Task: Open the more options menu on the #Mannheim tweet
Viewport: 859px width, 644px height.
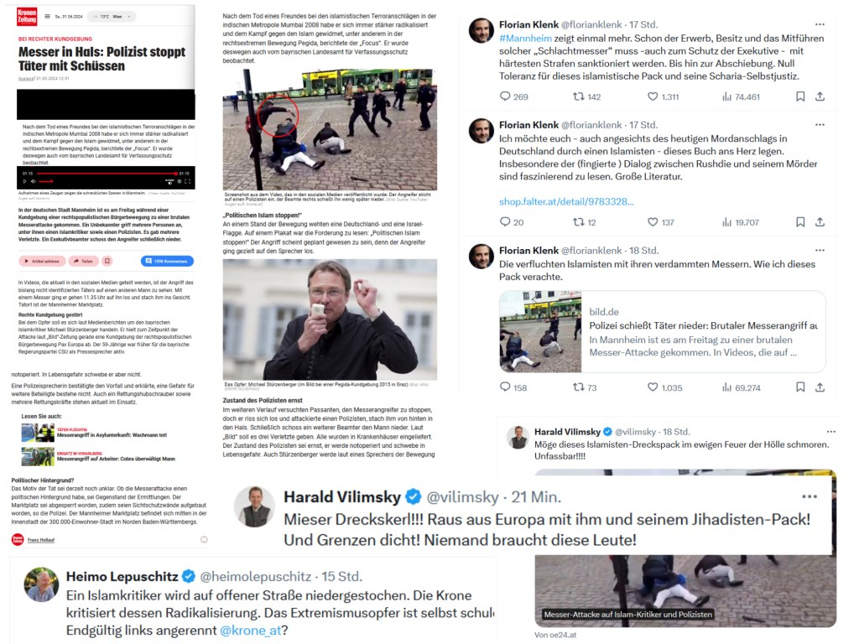Action: pos(820,24)
